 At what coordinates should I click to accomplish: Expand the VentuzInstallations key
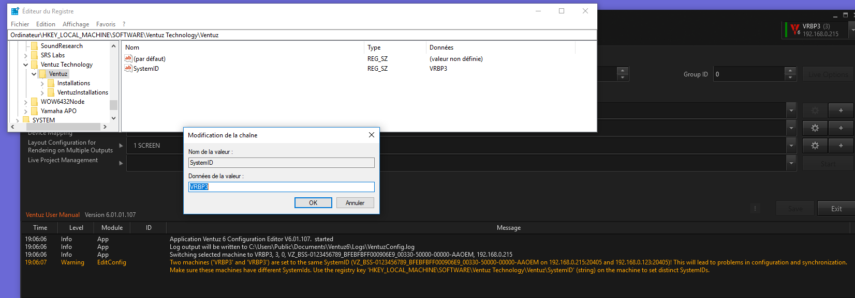42,92
